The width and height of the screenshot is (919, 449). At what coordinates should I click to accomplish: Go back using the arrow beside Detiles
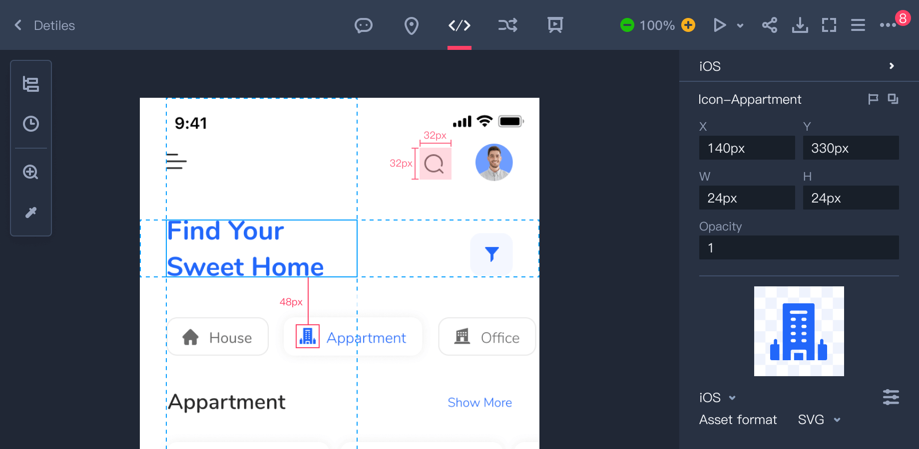click(x=18, y=25)
